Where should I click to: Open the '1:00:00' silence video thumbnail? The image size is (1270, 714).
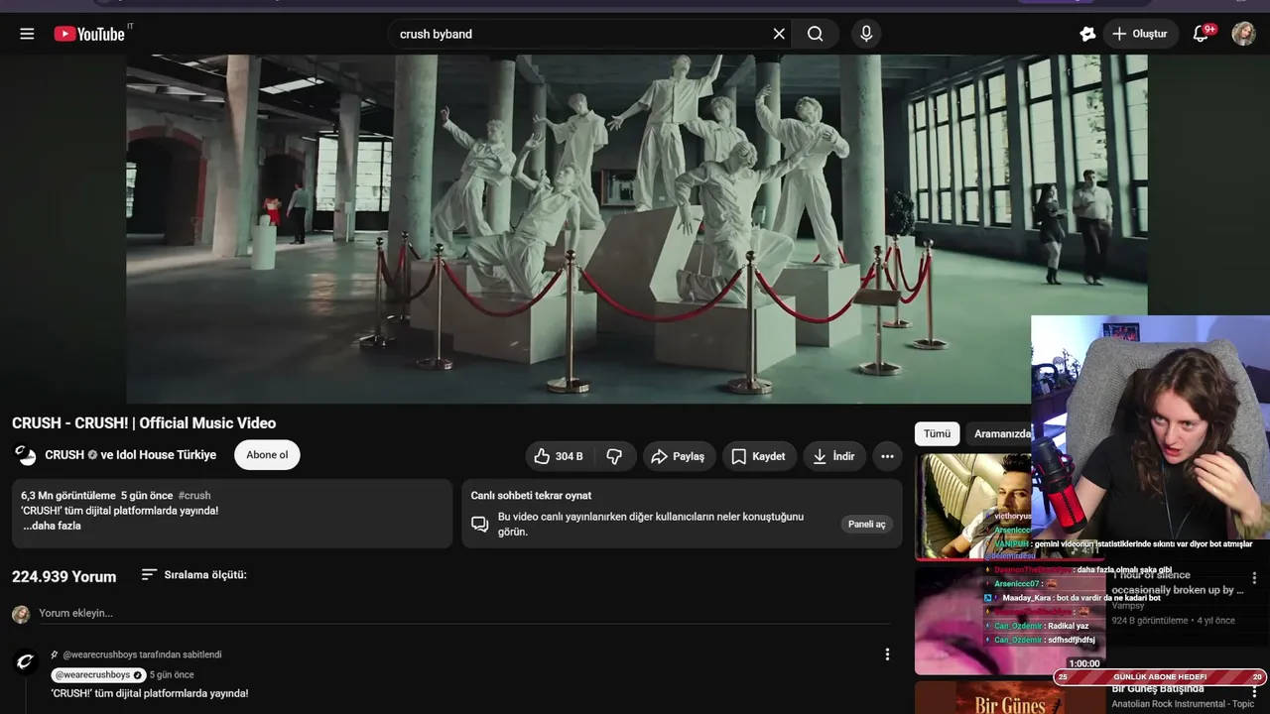coord(1009,620)
